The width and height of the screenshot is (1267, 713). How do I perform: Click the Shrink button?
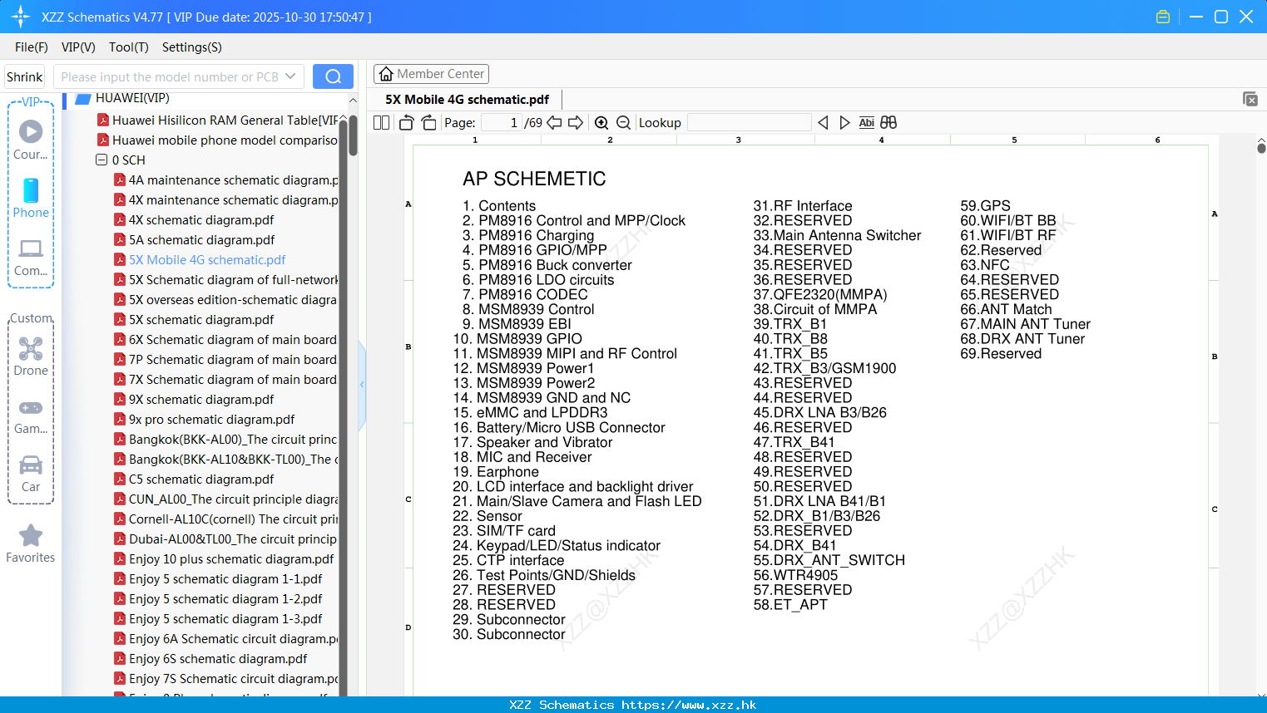tap(25, 76)
